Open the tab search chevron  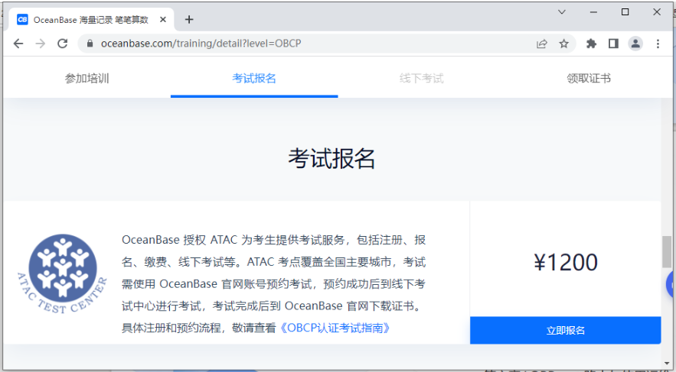[x=561, y=12]
